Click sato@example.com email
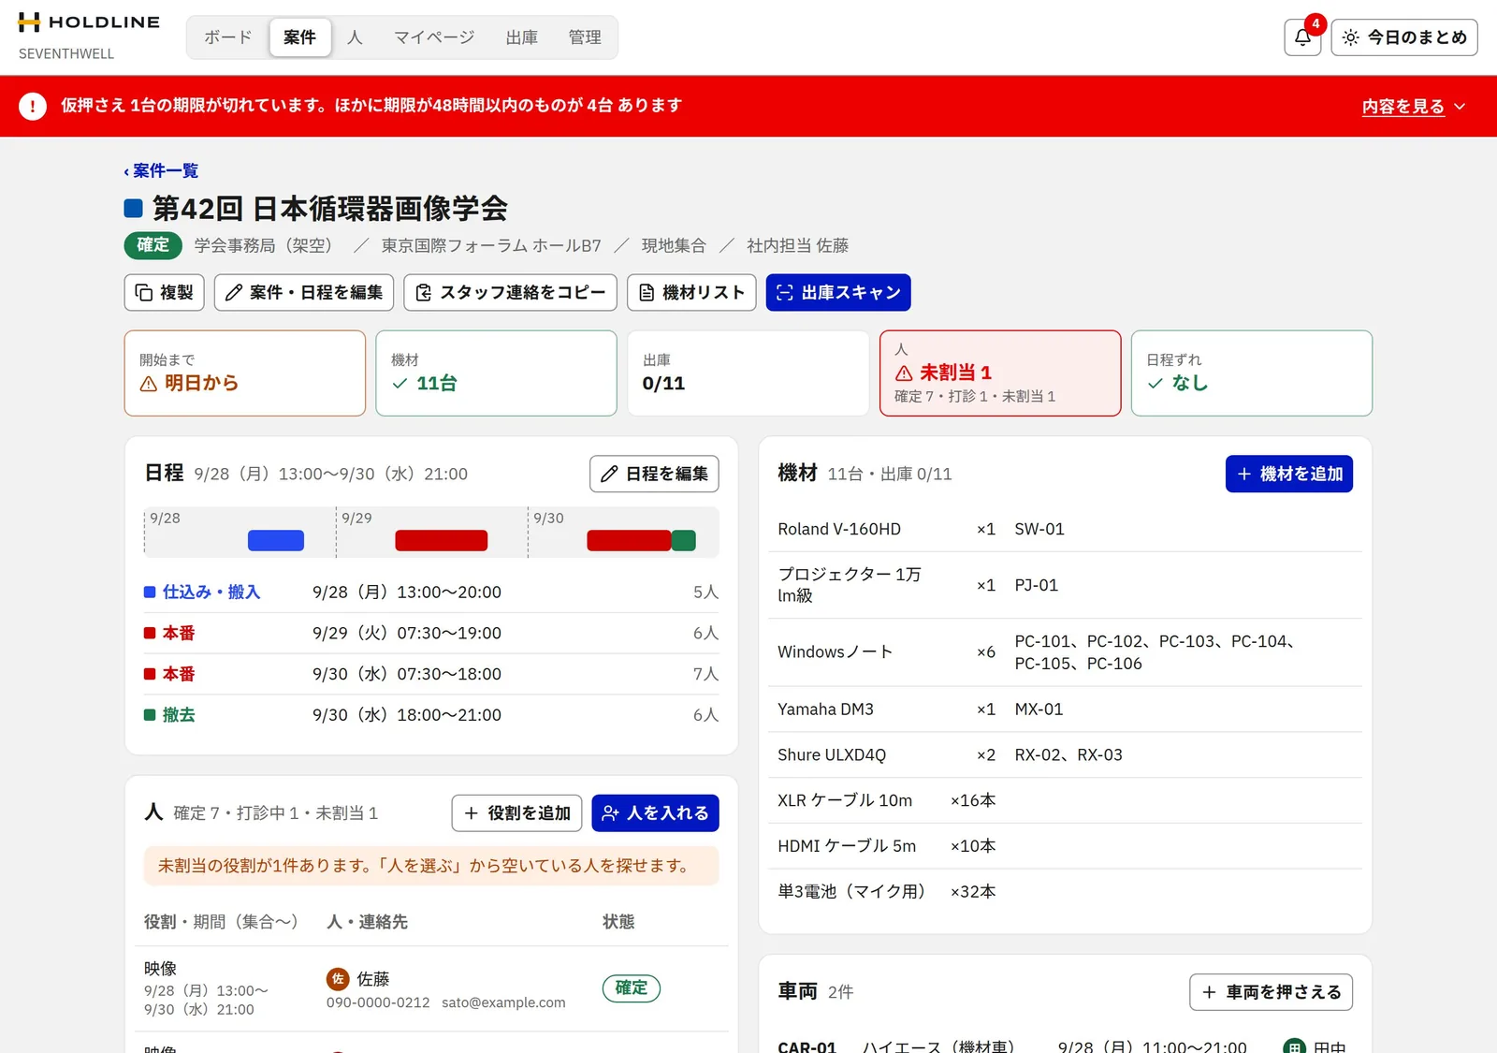This screenshot has width=1497, height=1053. (503, 1002)
